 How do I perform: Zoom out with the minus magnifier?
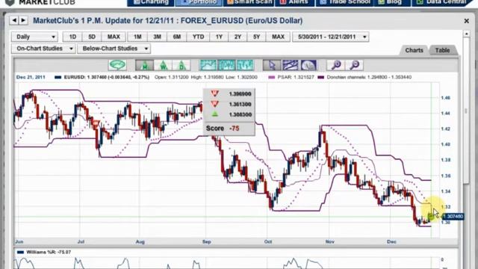354,65
